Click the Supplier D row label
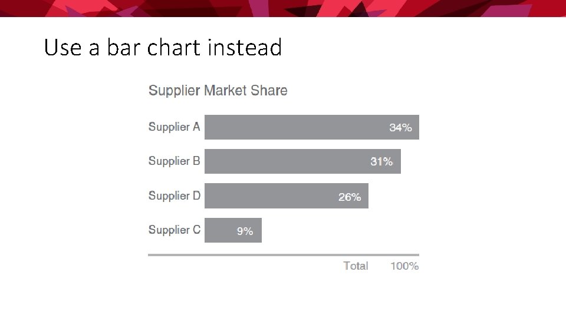This screenshot has width=566, height=318. pyautogui.click(x=174, y=196)
